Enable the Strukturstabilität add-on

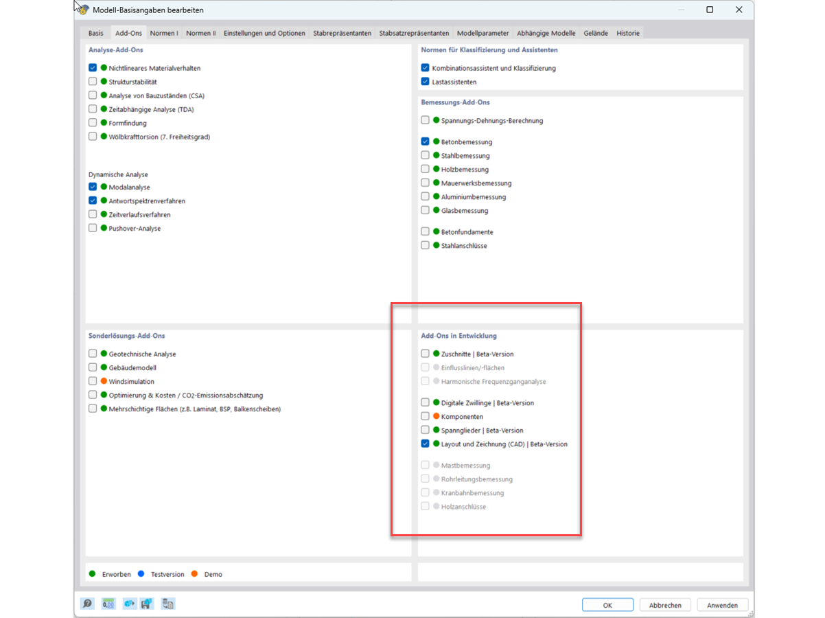click(x=93, y=81)
